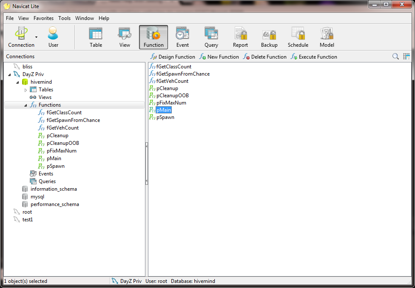Image resolution: width=415 pixels, height=288 pixels.
Task: Open the Favorites menu
Action: click(44, 18)
